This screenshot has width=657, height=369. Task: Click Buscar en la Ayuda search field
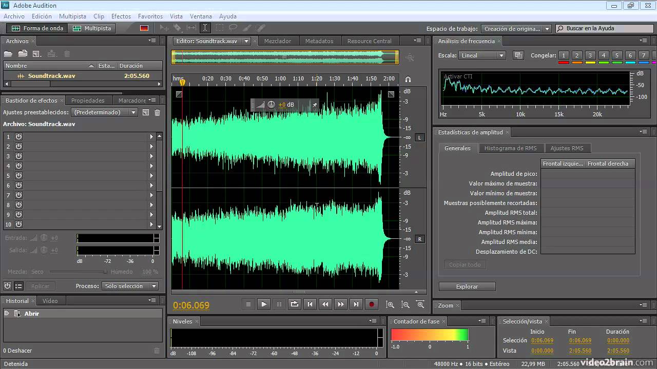(x=604, y=29)
